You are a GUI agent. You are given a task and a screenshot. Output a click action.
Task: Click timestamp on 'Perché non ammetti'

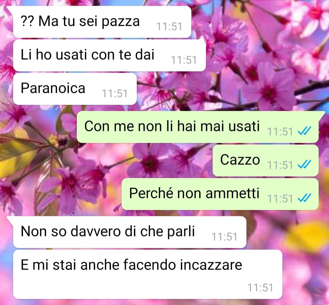[x=280, y=199]
